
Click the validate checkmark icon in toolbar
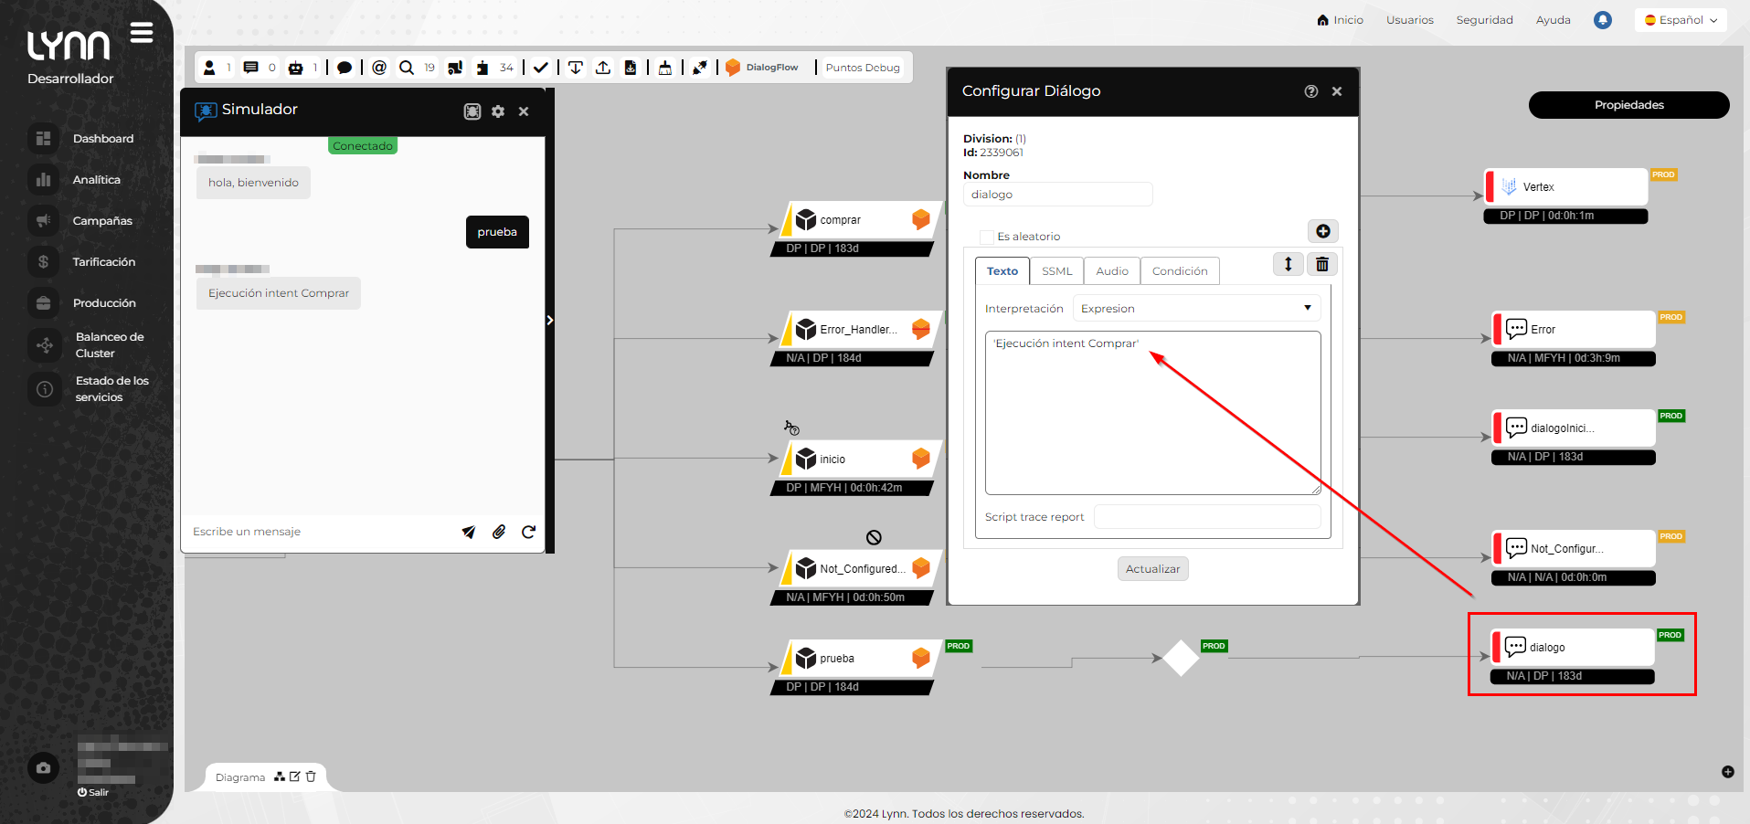[541, 68]
